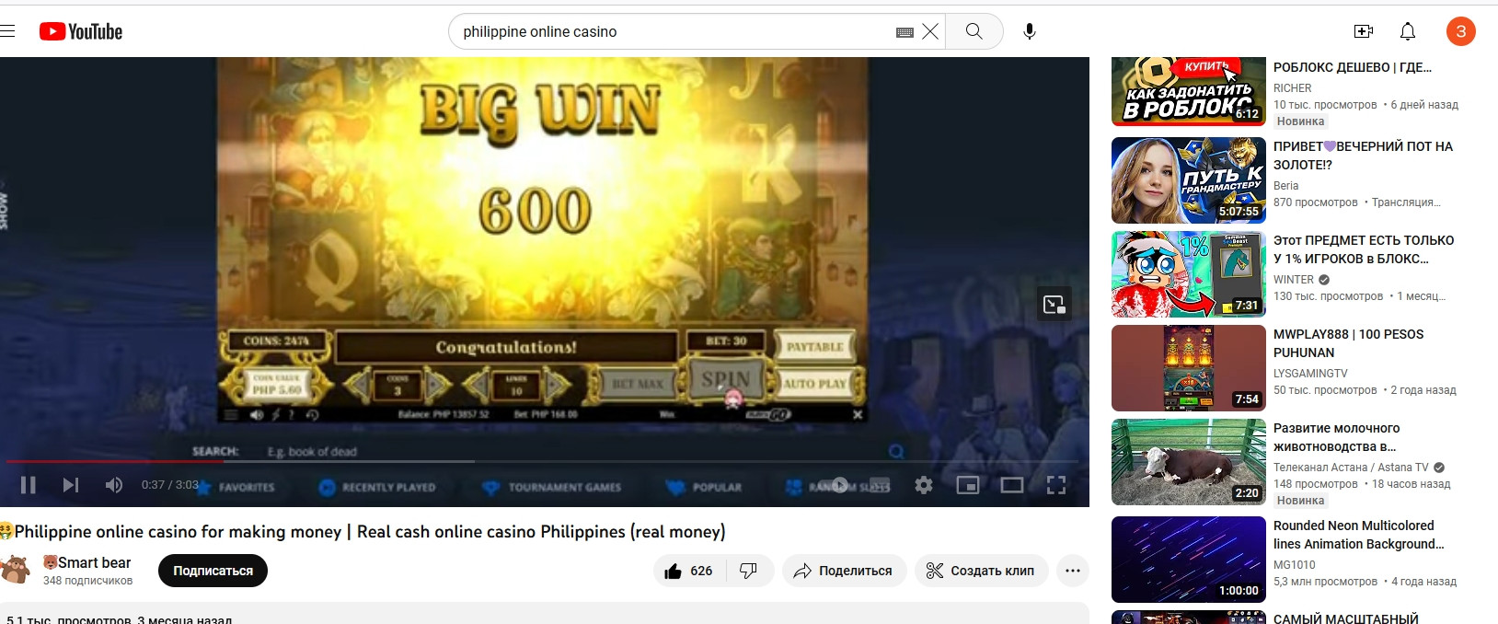
Task: Click the search input field
Action: [676, 31]
